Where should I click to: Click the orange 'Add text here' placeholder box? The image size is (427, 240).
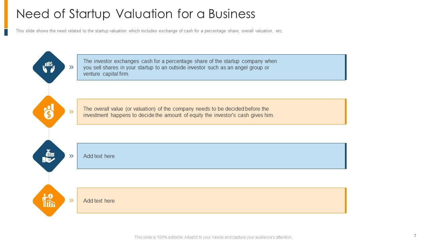click(211, 200)
